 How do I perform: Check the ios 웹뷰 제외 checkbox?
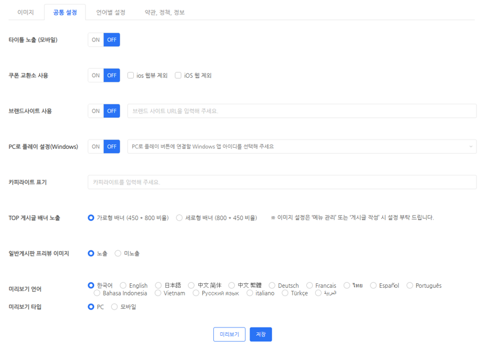point(131,75)
